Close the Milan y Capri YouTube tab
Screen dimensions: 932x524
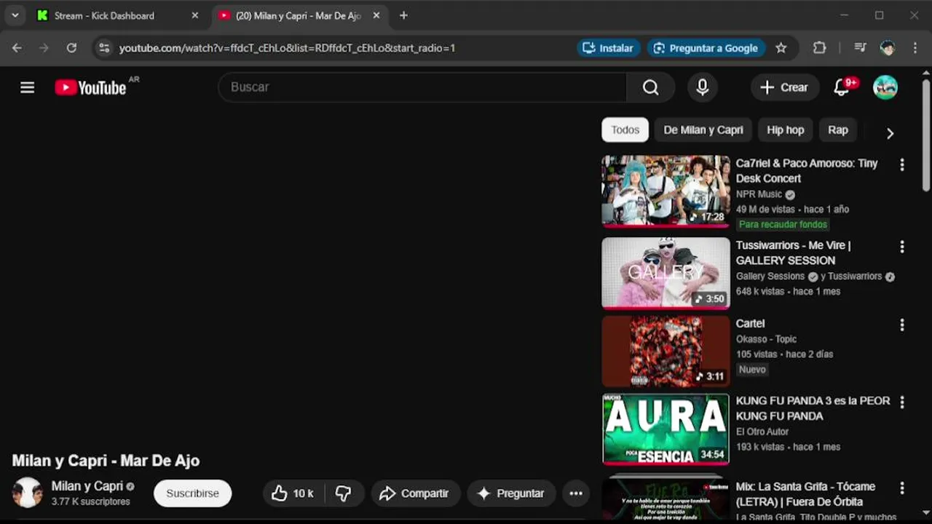coord(376,15)
